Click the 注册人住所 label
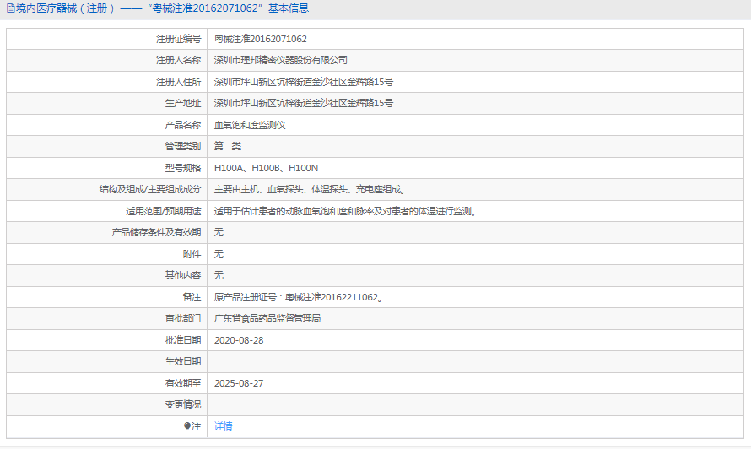Screen dimensions: 751x449 coord(179,82)
